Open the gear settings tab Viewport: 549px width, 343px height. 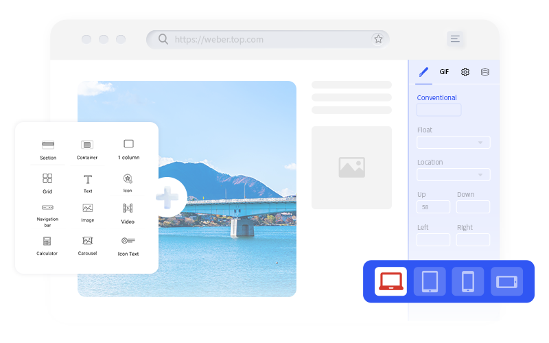click(465, 72)
